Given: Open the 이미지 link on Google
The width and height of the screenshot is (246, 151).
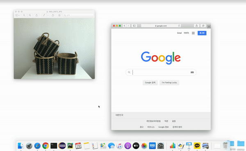Looking at the screenshot, I should (186, 33).
